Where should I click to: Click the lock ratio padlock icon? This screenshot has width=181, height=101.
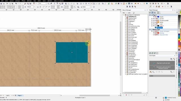[x=25, y=7]
